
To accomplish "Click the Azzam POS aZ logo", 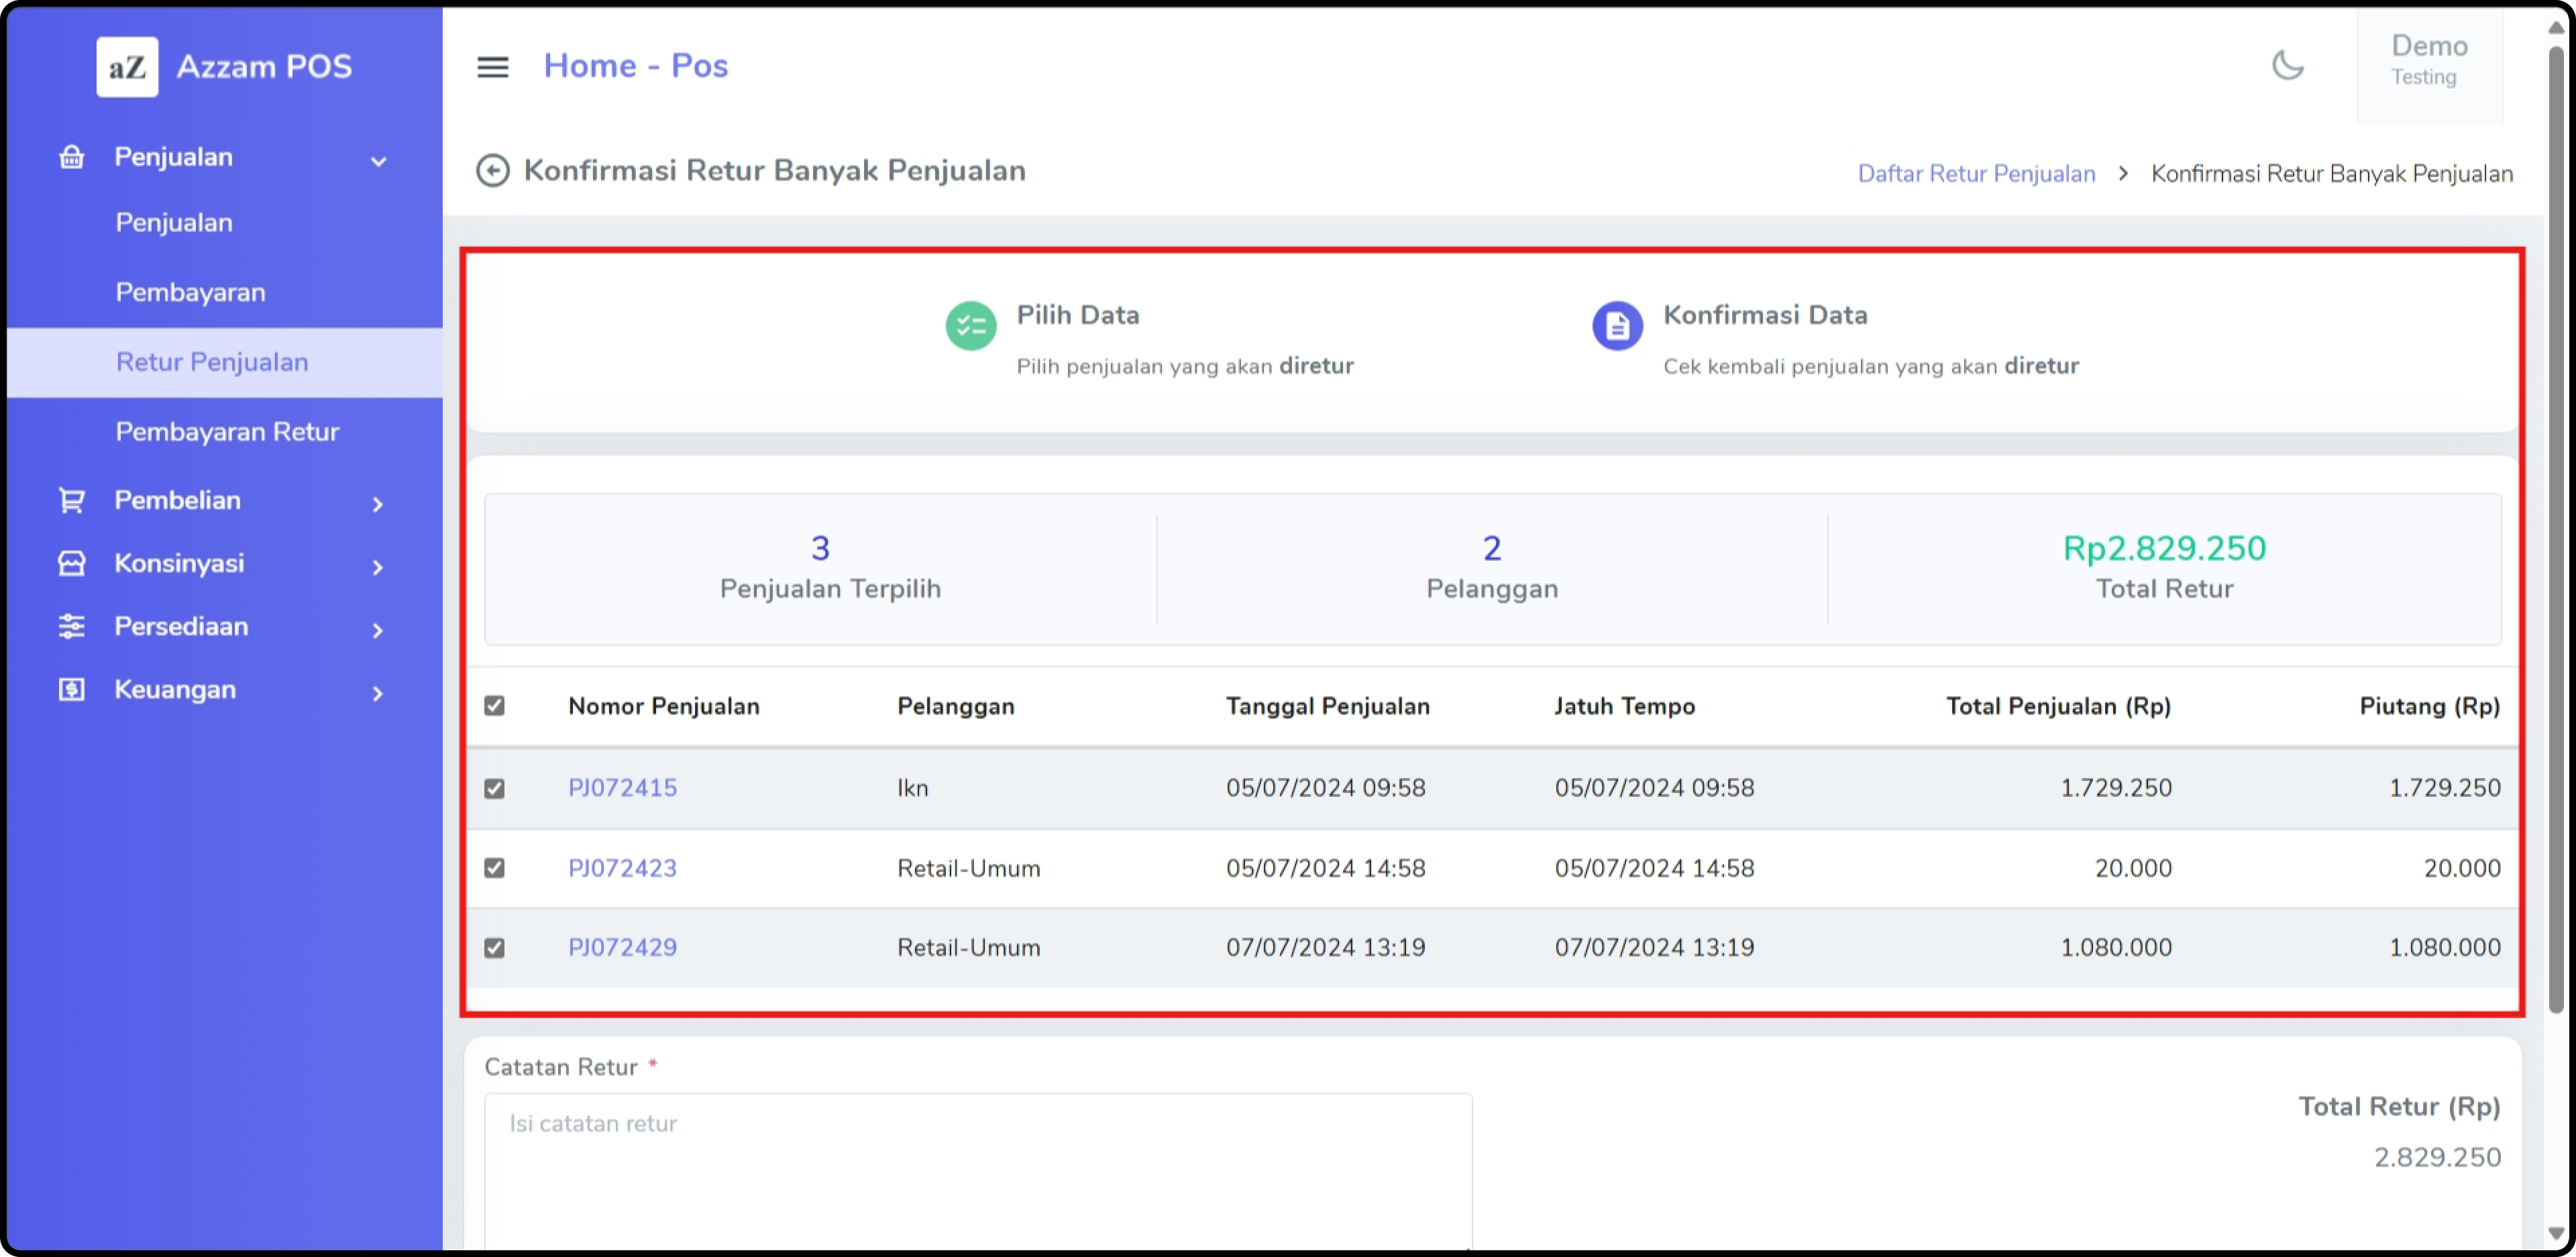I will pos(127,67).
